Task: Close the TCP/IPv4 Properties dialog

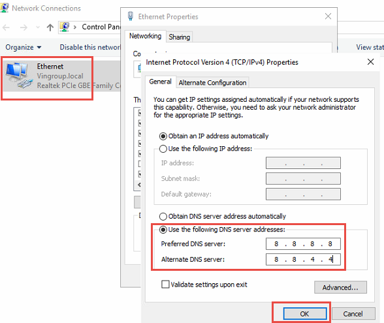Action: (370, 61)
